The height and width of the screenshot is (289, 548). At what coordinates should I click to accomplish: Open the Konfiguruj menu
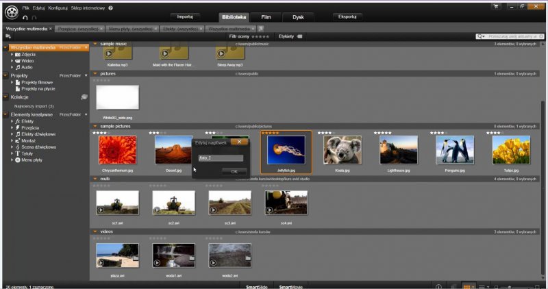[x=58, y=8]
